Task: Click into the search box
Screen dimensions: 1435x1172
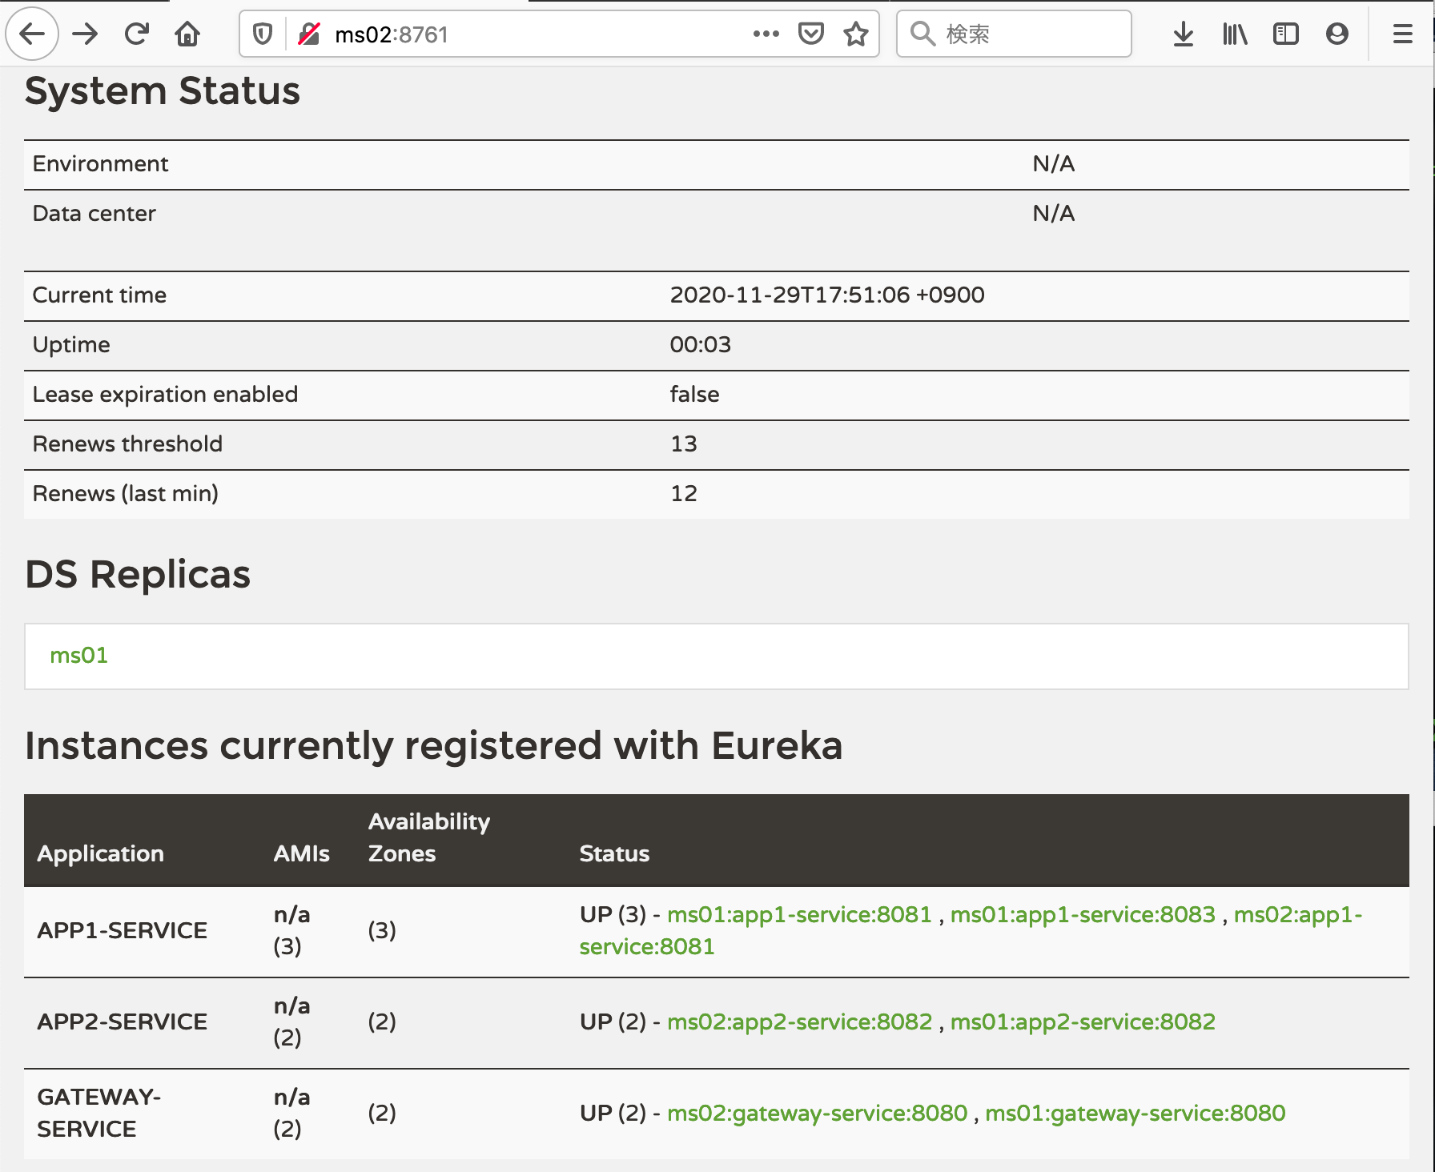Action: point(1014,34)
